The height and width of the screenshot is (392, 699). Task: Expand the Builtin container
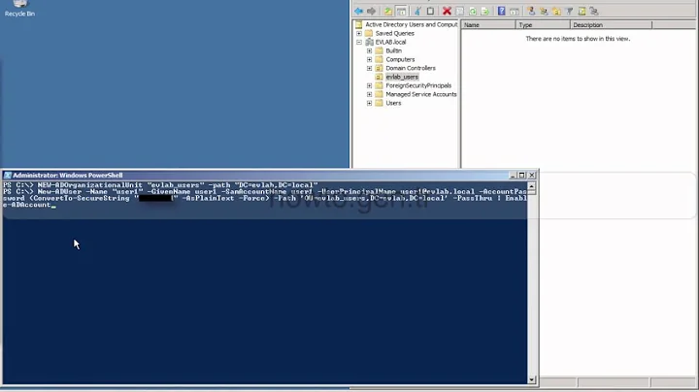point(369,50)
